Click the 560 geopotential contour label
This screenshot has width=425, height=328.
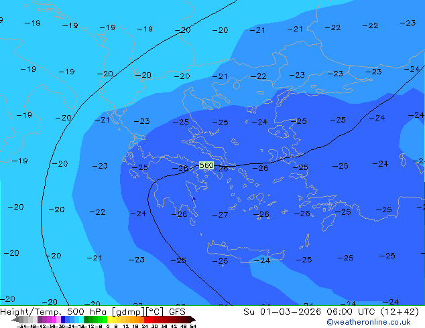click(x=206, y=165)
